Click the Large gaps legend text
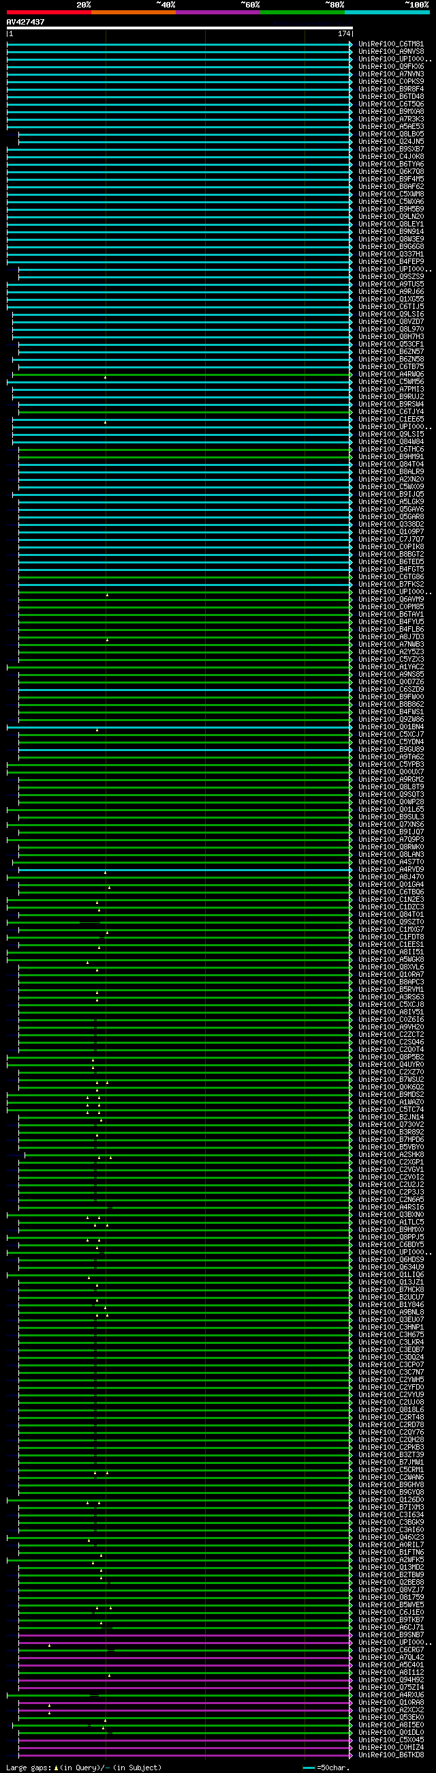 pyautogui.click(x=83, y=1768)
